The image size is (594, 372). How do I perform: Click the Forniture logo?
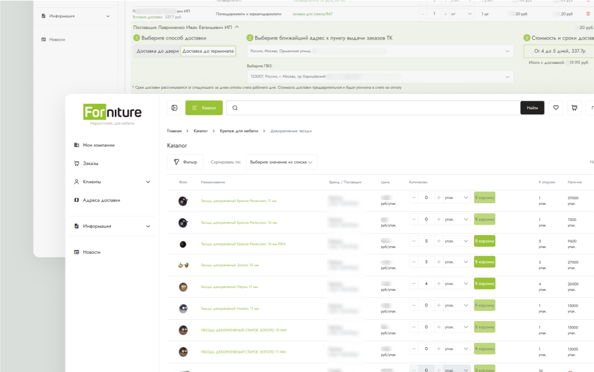[x=113, y=111]
